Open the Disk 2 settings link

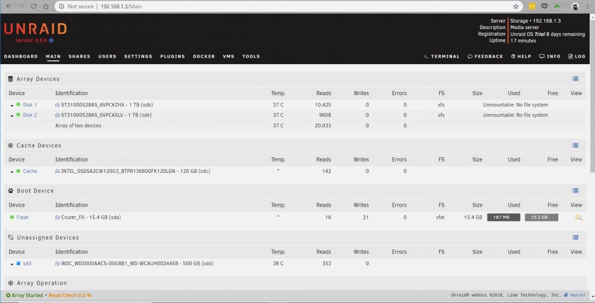[x=30, y=115]
